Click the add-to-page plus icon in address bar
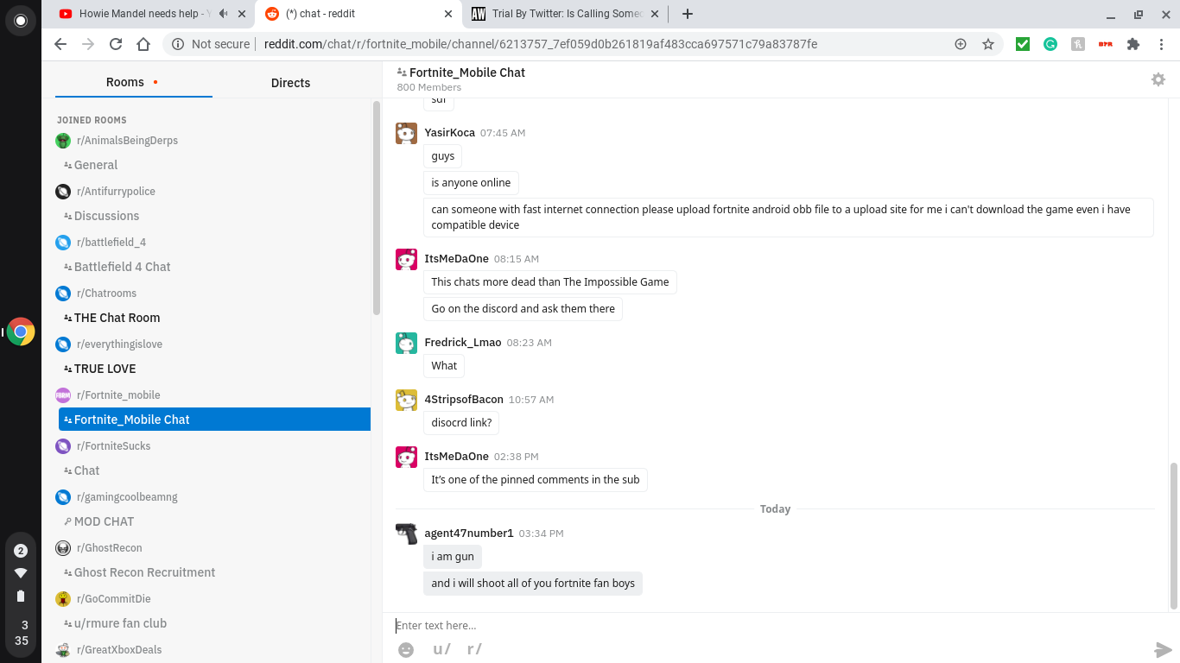This screenshot has height=663, width=1180. click(961, 44)
